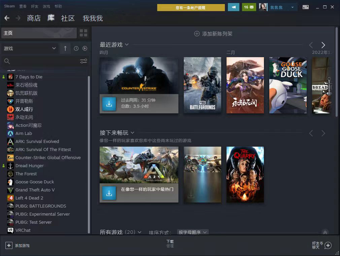Open the PUBG Battlegrounds cover thumbnail
The height and width of the screenshot is (256, 340).
(202, 85)
